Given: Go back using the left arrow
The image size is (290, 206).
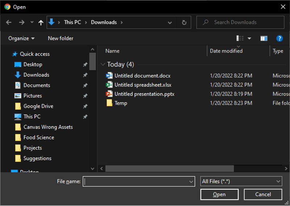Looking at the screenshot, I should (9, 22).
